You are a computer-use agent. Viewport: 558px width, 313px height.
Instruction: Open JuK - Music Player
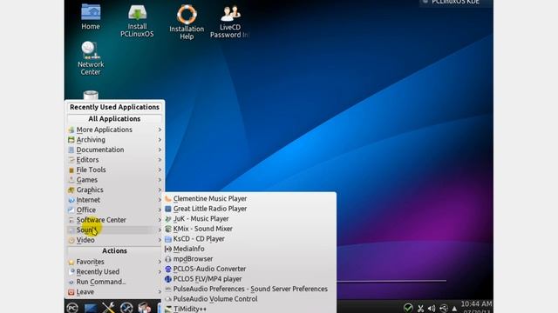(x=249, y=219)
